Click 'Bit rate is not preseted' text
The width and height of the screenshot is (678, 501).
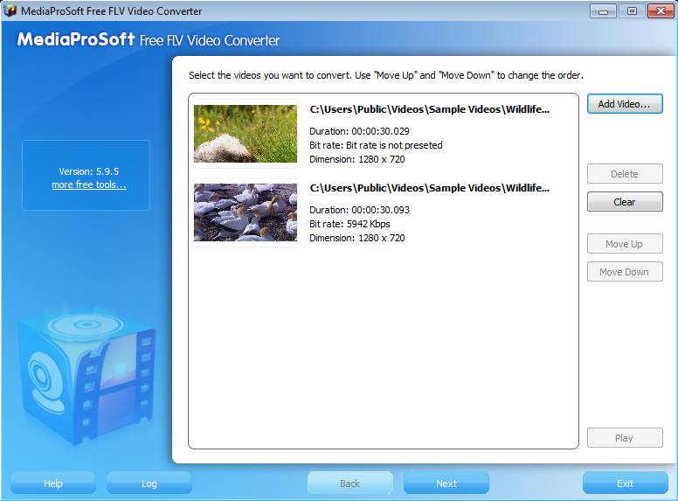coord(394,145)
